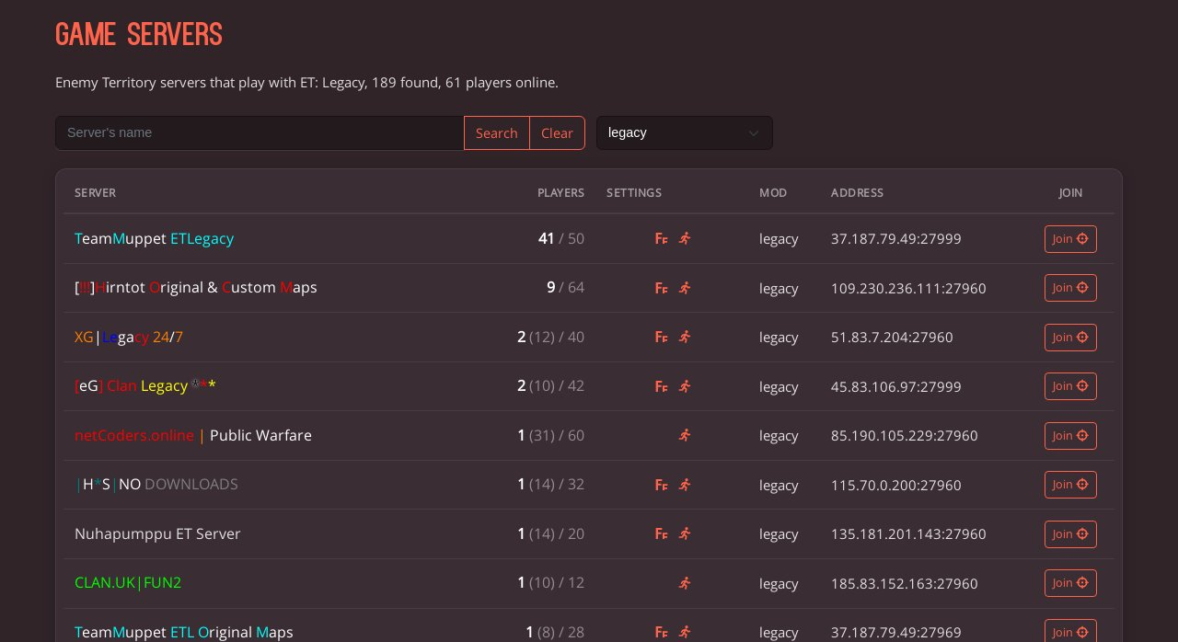Clear the server search filter

click(557, 132)
